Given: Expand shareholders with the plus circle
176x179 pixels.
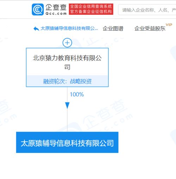Looking at the screenshot, I should [x=67, y=43].
